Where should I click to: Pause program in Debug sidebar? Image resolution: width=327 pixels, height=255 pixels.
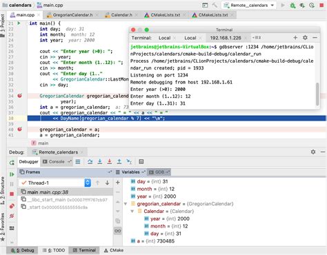pyautogui.click(x=12, y=184)
